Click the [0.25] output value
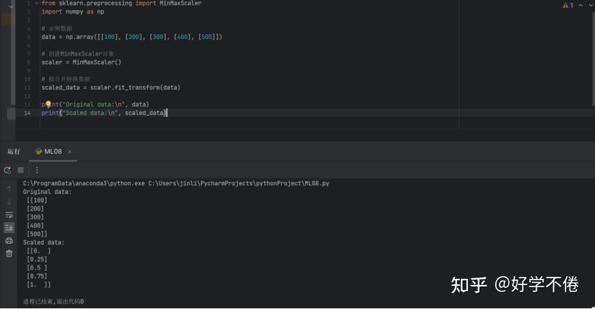Viewport: 595px width, 309px height. [x=37, y=260]
